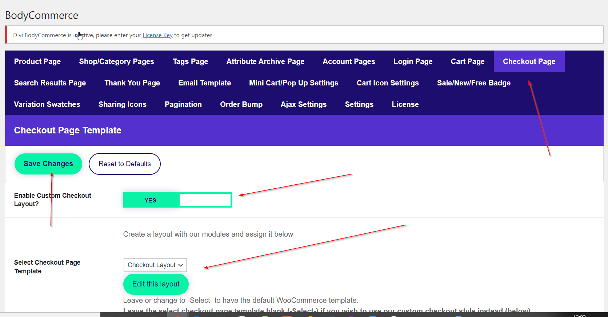
Task: Go to the Variation Swatches tab
Action: (x=47, y=104)
